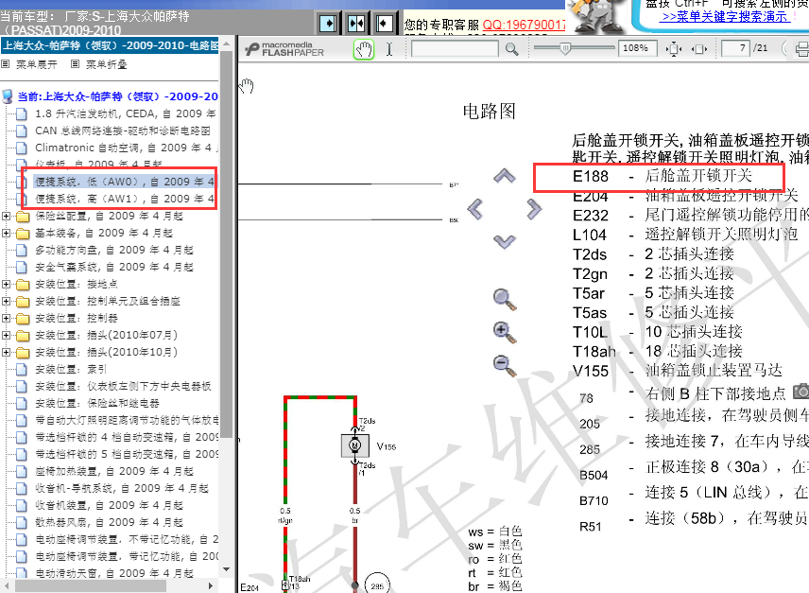Expand the 保险丝配置 folder

6,216
